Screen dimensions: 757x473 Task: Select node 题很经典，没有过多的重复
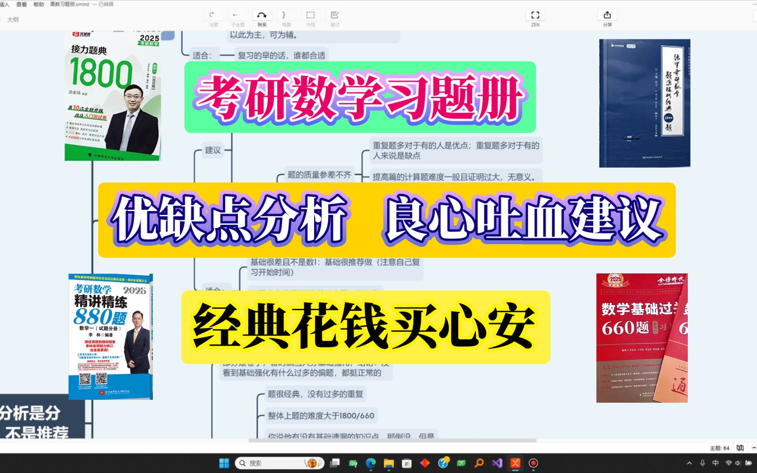tap(315, 394)
